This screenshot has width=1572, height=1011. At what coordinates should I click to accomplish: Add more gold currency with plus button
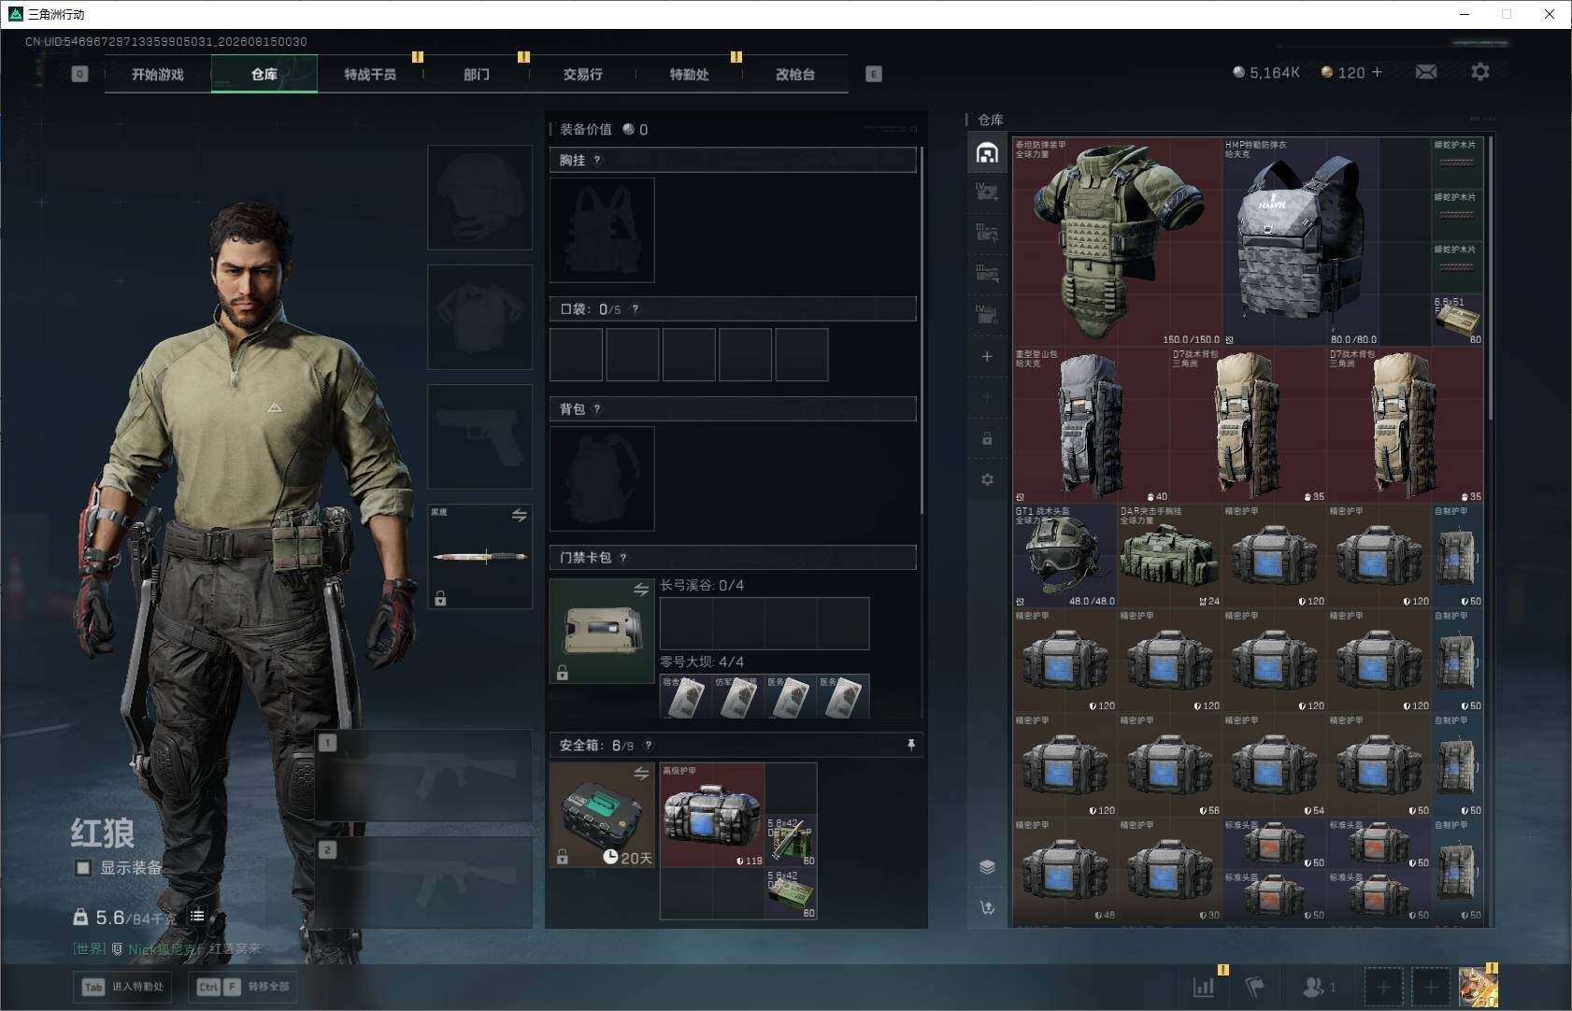[1377, 72]
